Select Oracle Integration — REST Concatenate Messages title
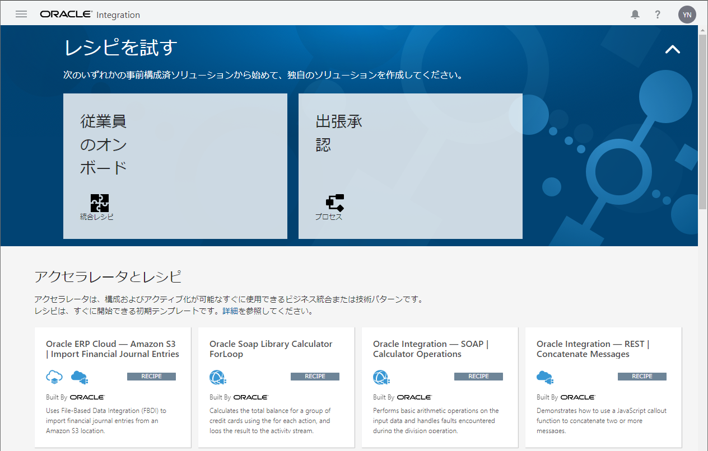Image resolution: width=708 pixels, height=451 pixels. pos(593,349)
